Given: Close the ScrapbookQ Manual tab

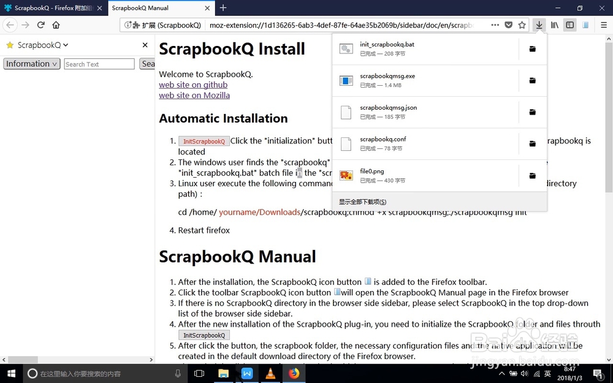Looking at the screenshot, I should (207, 8).
